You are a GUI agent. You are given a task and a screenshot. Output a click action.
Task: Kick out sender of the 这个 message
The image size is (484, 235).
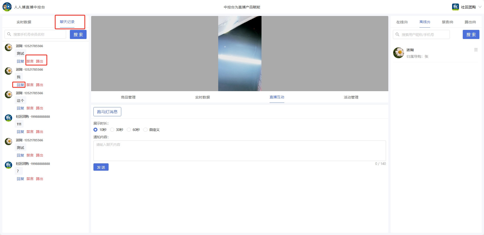(39, 108)
